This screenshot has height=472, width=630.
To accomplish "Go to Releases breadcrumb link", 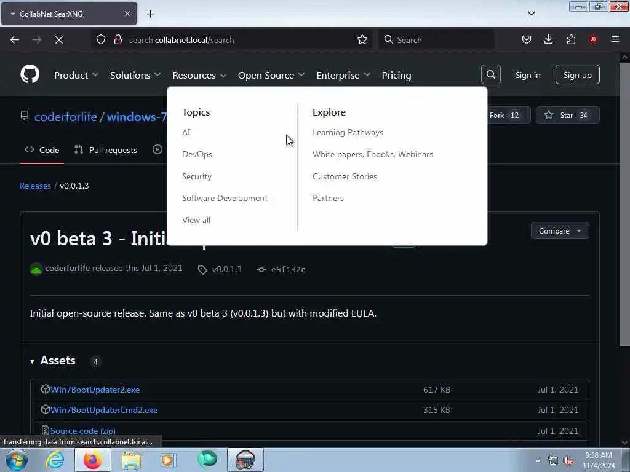I will coord(35,186).
